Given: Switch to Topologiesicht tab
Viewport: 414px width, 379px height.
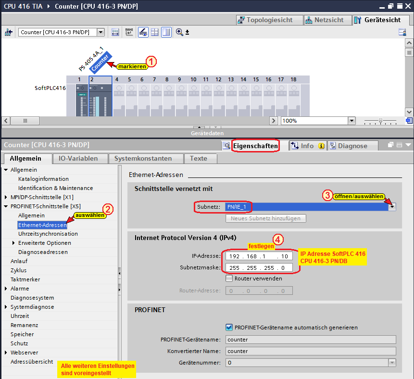Looking at the screenshot, I should [270, 20].
